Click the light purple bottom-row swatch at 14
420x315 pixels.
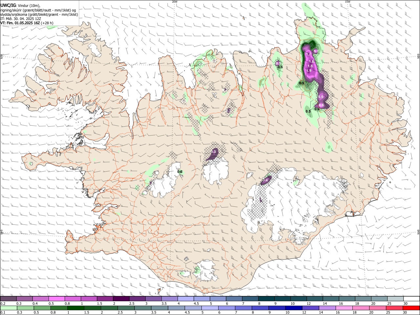(x=327, y=308)
